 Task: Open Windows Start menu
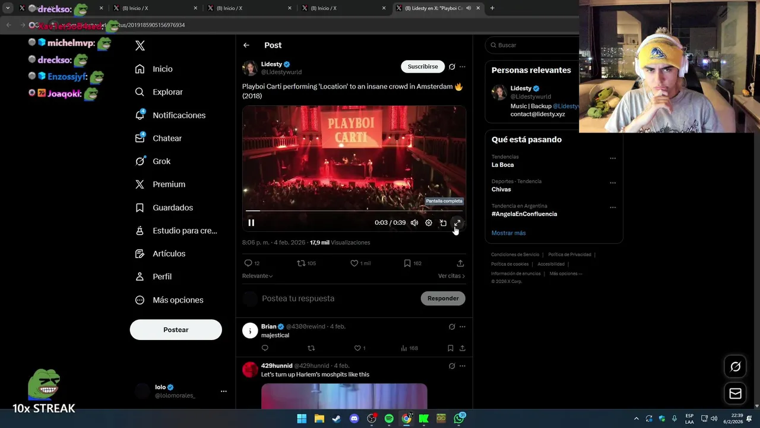302,419
